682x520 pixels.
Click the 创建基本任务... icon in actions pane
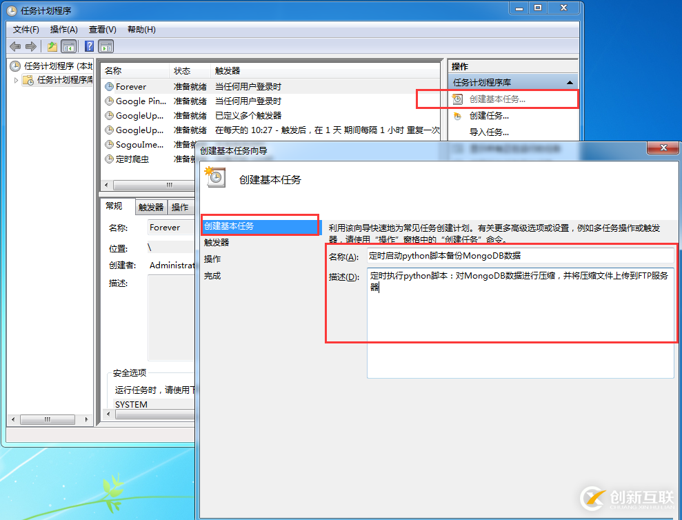tap(457, 99)
